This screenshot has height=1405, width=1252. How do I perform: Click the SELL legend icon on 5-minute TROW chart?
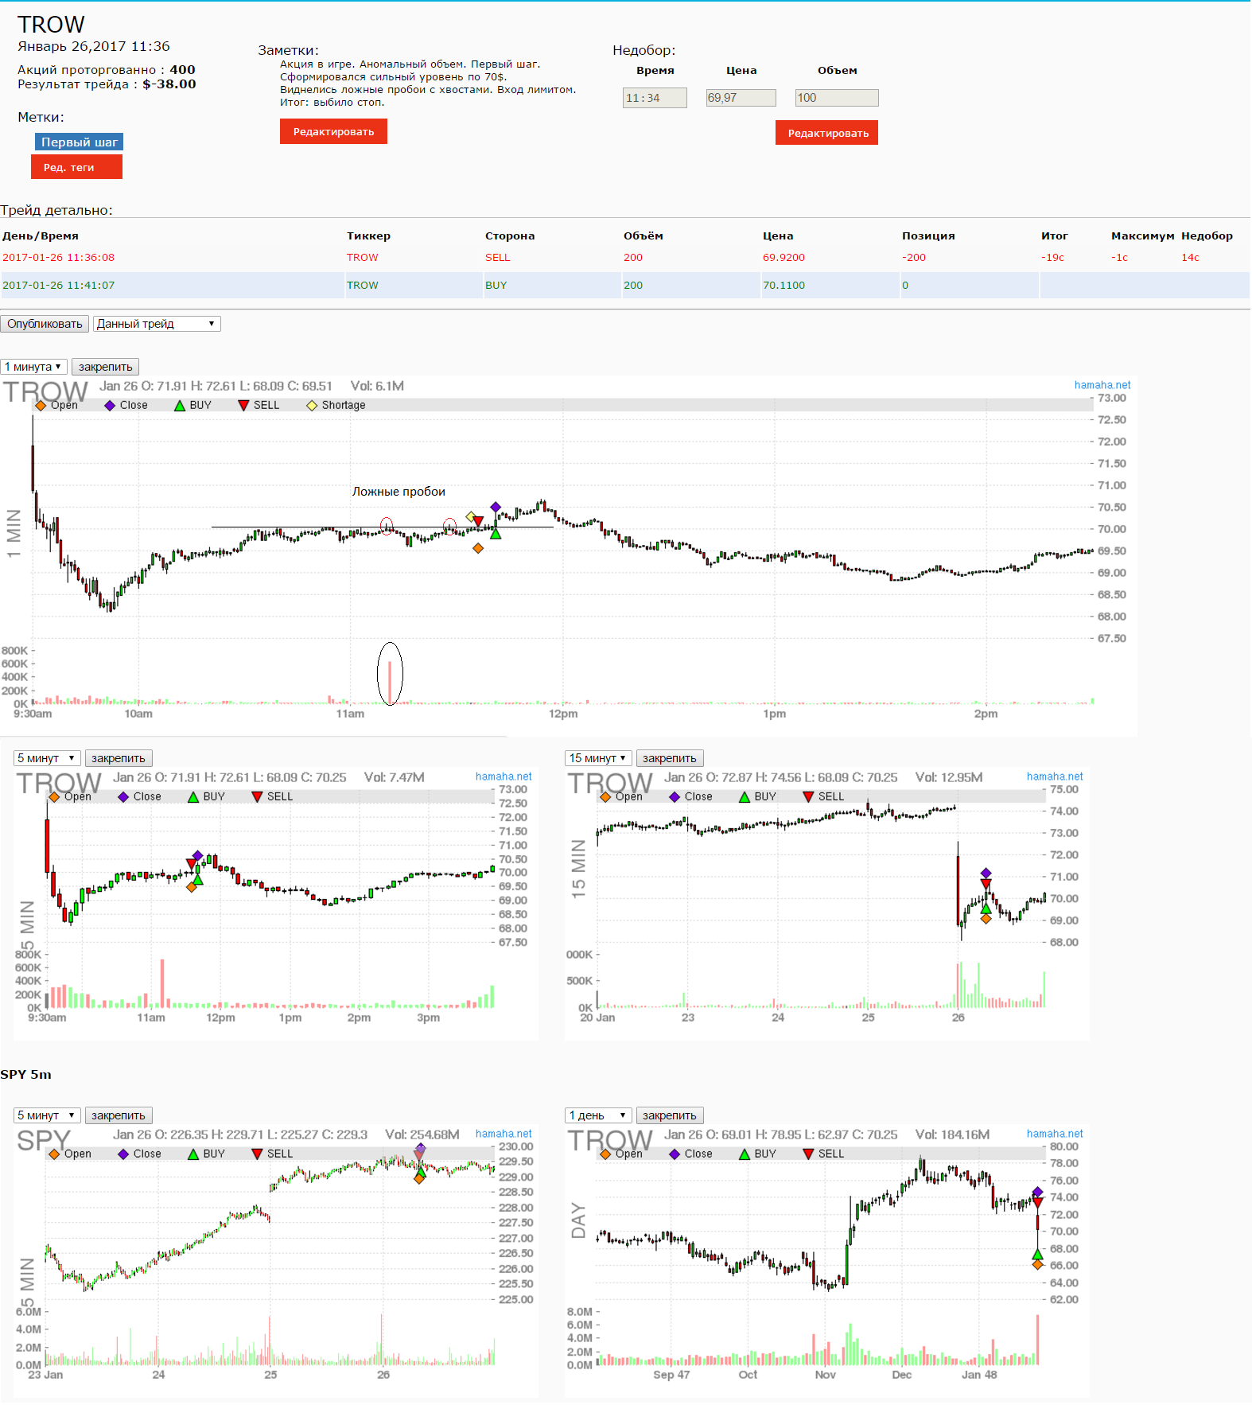pos(257,797)
